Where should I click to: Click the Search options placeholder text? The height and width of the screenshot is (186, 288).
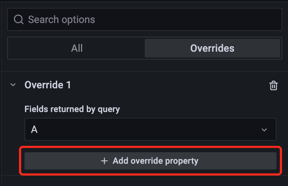[62, 19]
